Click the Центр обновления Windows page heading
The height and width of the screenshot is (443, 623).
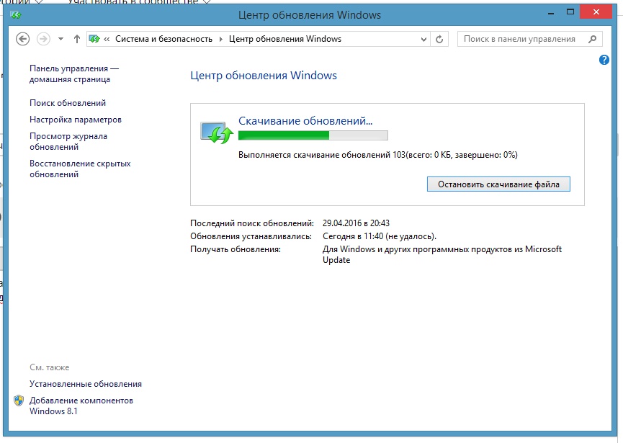(x=264, y=76)
